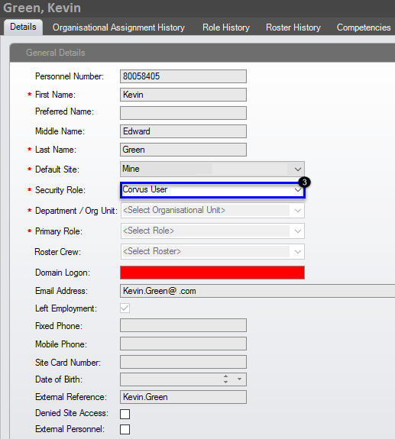
Task: Click the Date of Birth spinner down arrow
Action: pyautogui.click(x=226, y=382)
